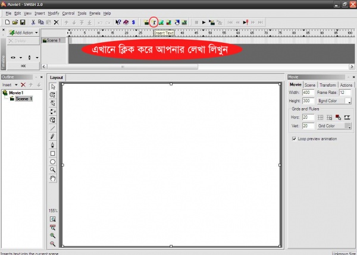This screenshot has height=255, width=357.
Task: Open the Panels menu
Action: 95,14
